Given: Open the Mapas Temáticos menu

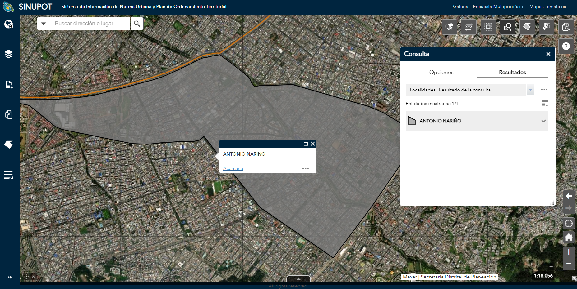Looking at the screenshot, I should [547, 7].
